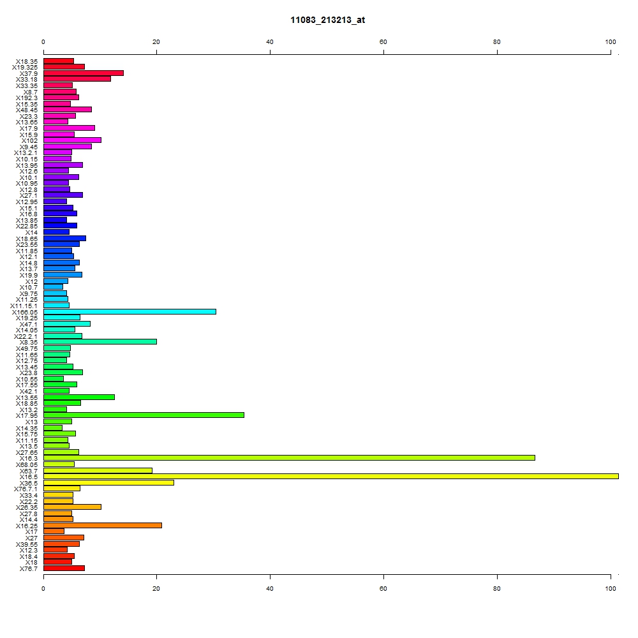Click the X19.325 row label
Screen dimensions: 638x638
click(25, 67)
